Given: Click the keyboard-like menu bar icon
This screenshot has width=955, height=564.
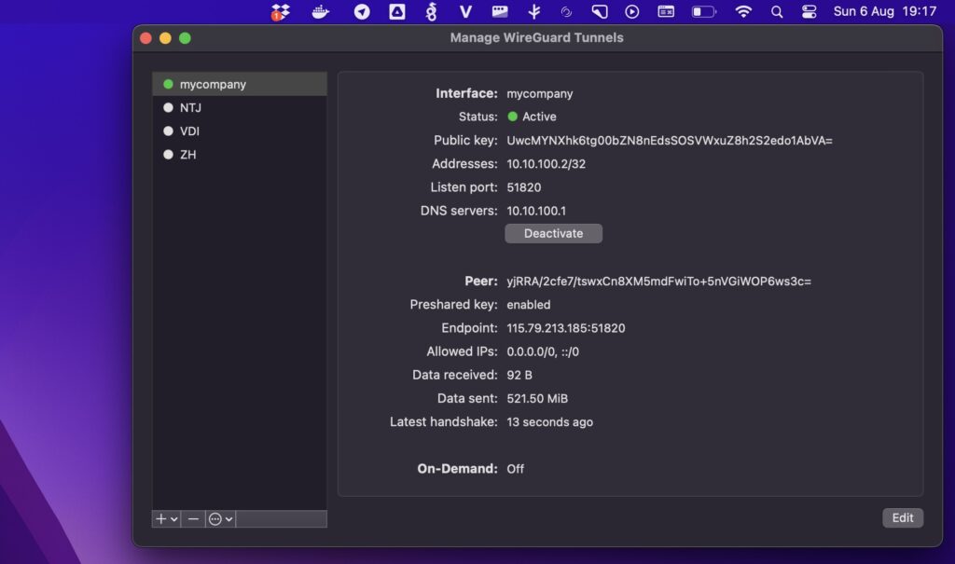Looking at the screenshot, I should click(x=500, y=11).
